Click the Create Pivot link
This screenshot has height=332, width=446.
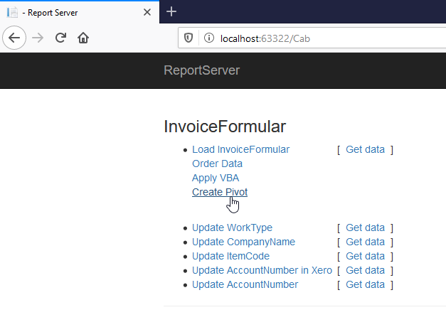220,192
